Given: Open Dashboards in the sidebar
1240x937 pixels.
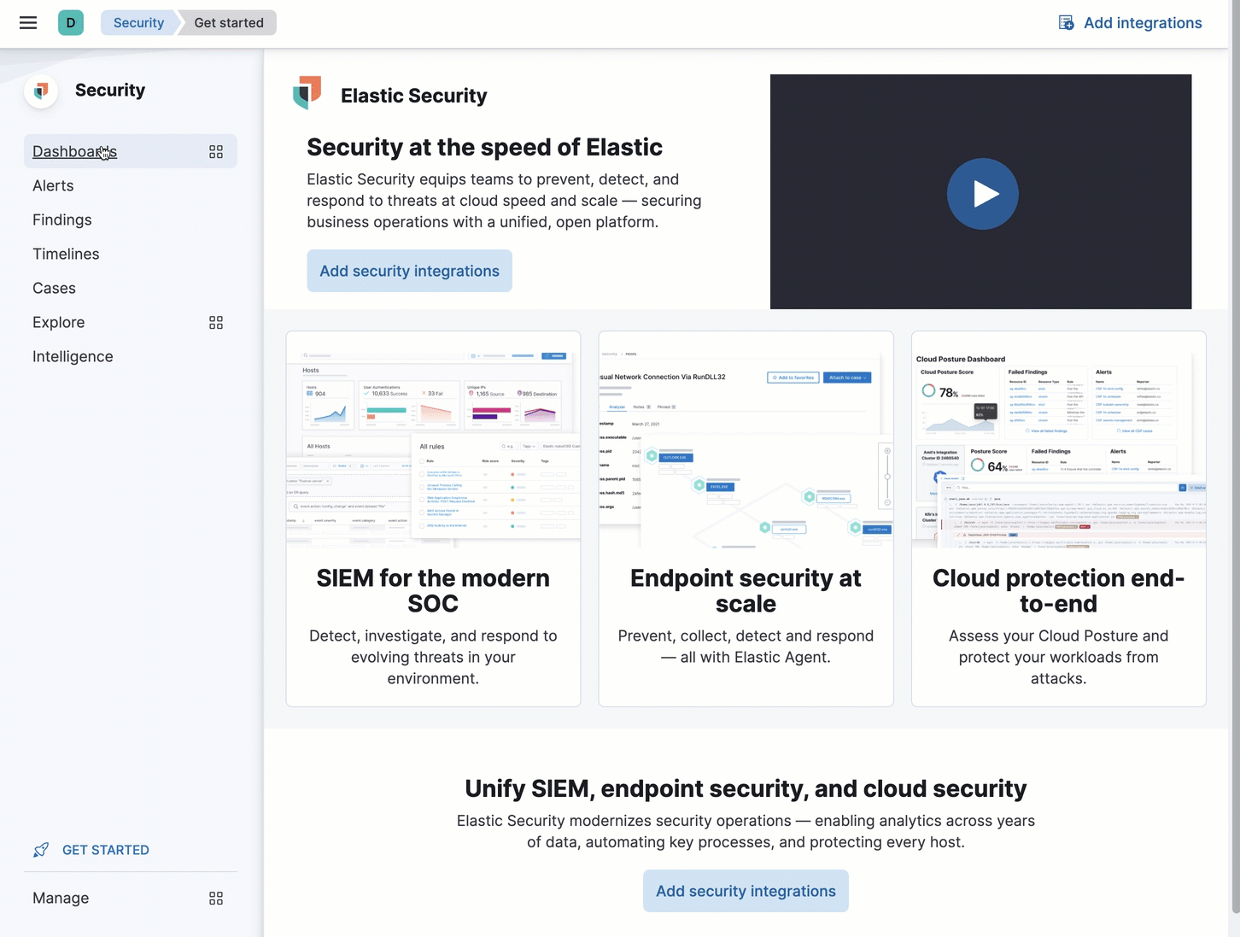Looking at the screenshot, I should [x=75, y=151].
